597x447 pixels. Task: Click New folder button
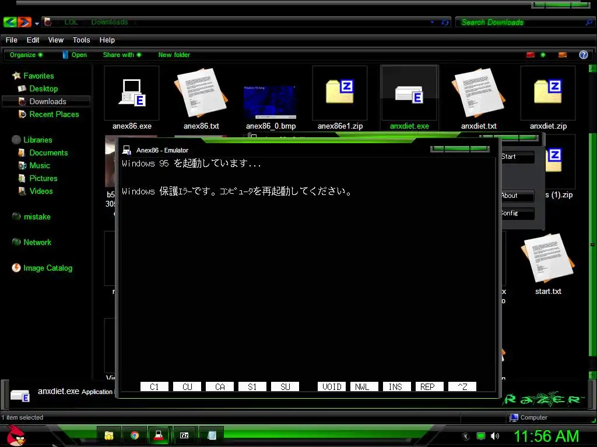(174, 55)
